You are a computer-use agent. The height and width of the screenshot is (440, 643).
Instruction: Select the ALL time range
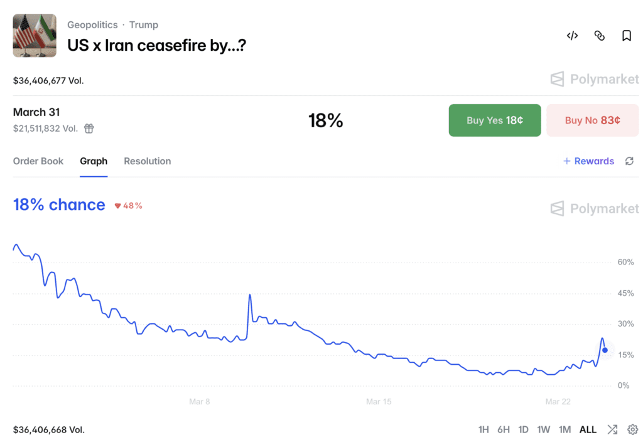point(588,429)
